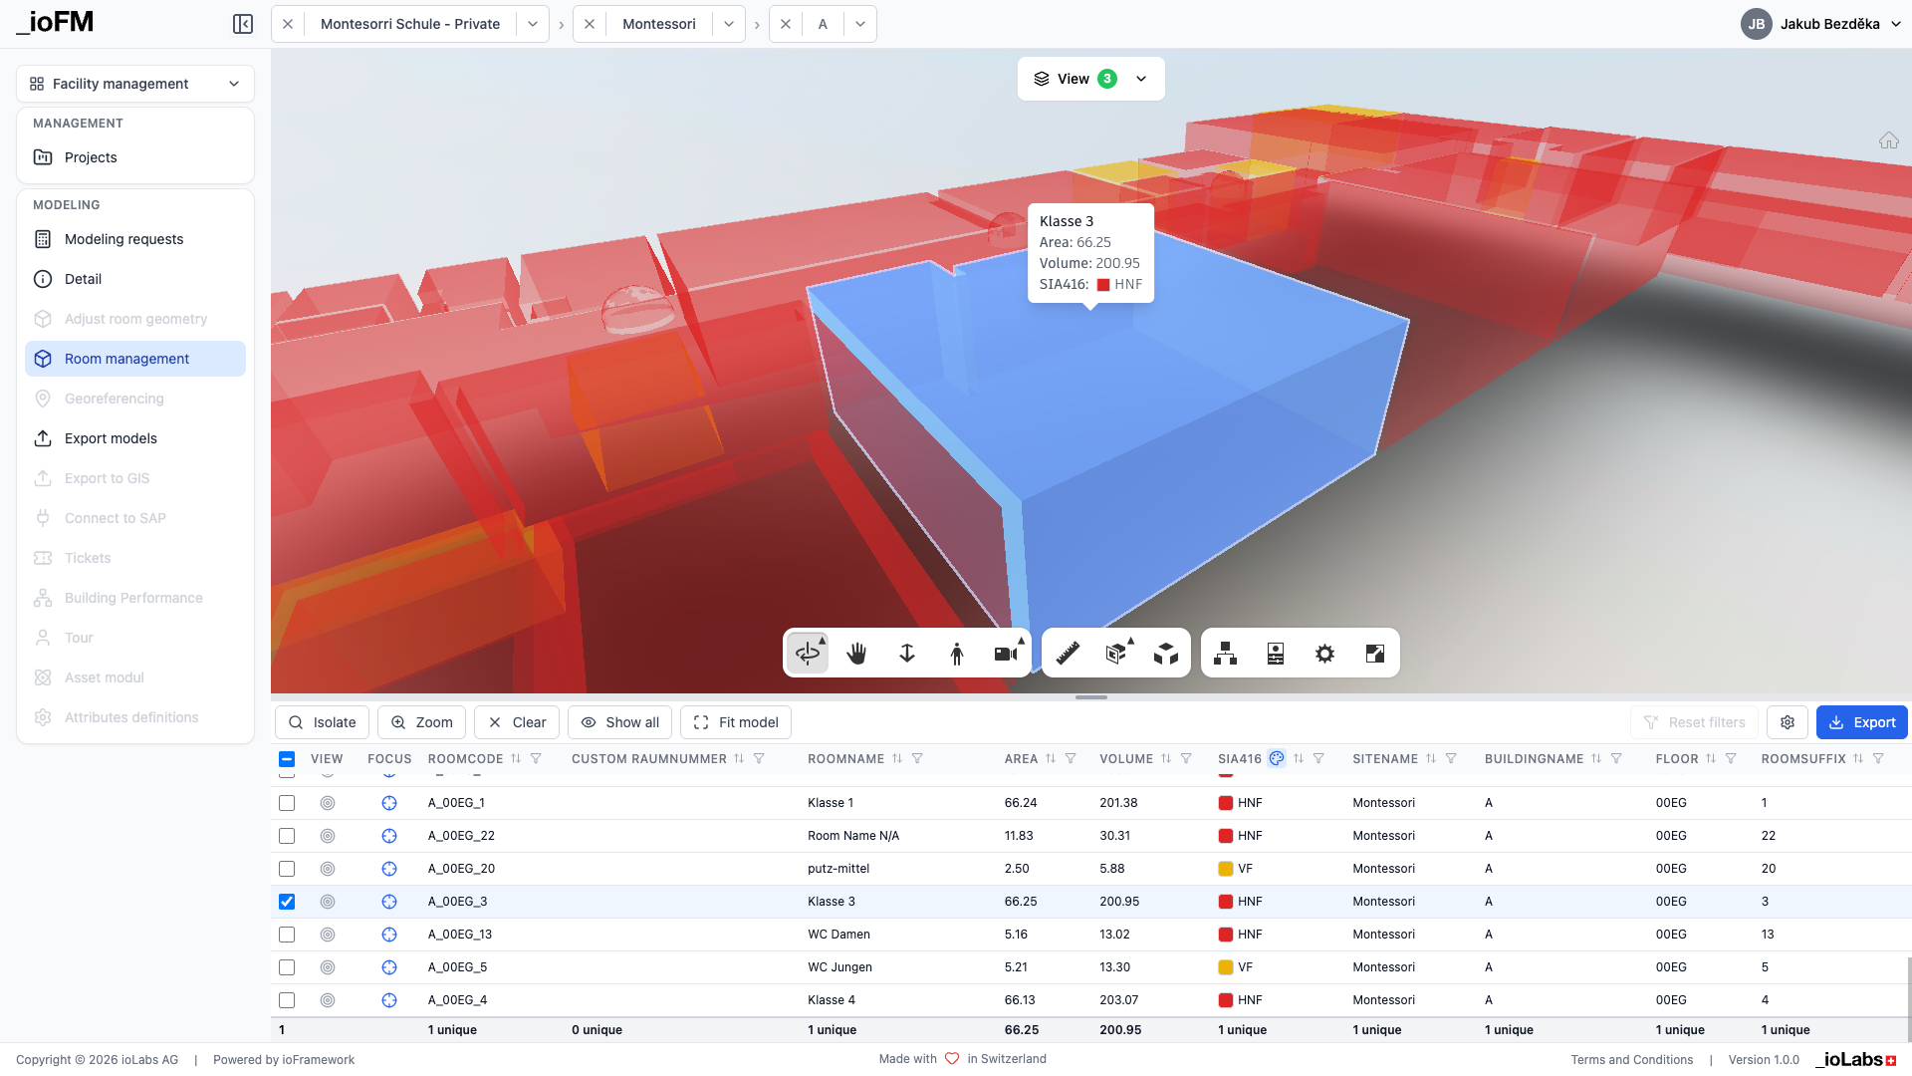Go to Modeling requests
Screen dimensions: 1912x1076
pos(123,239)
